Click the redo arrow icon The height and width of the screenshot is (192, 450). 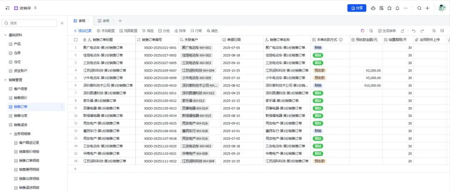(x=422, y=31)
